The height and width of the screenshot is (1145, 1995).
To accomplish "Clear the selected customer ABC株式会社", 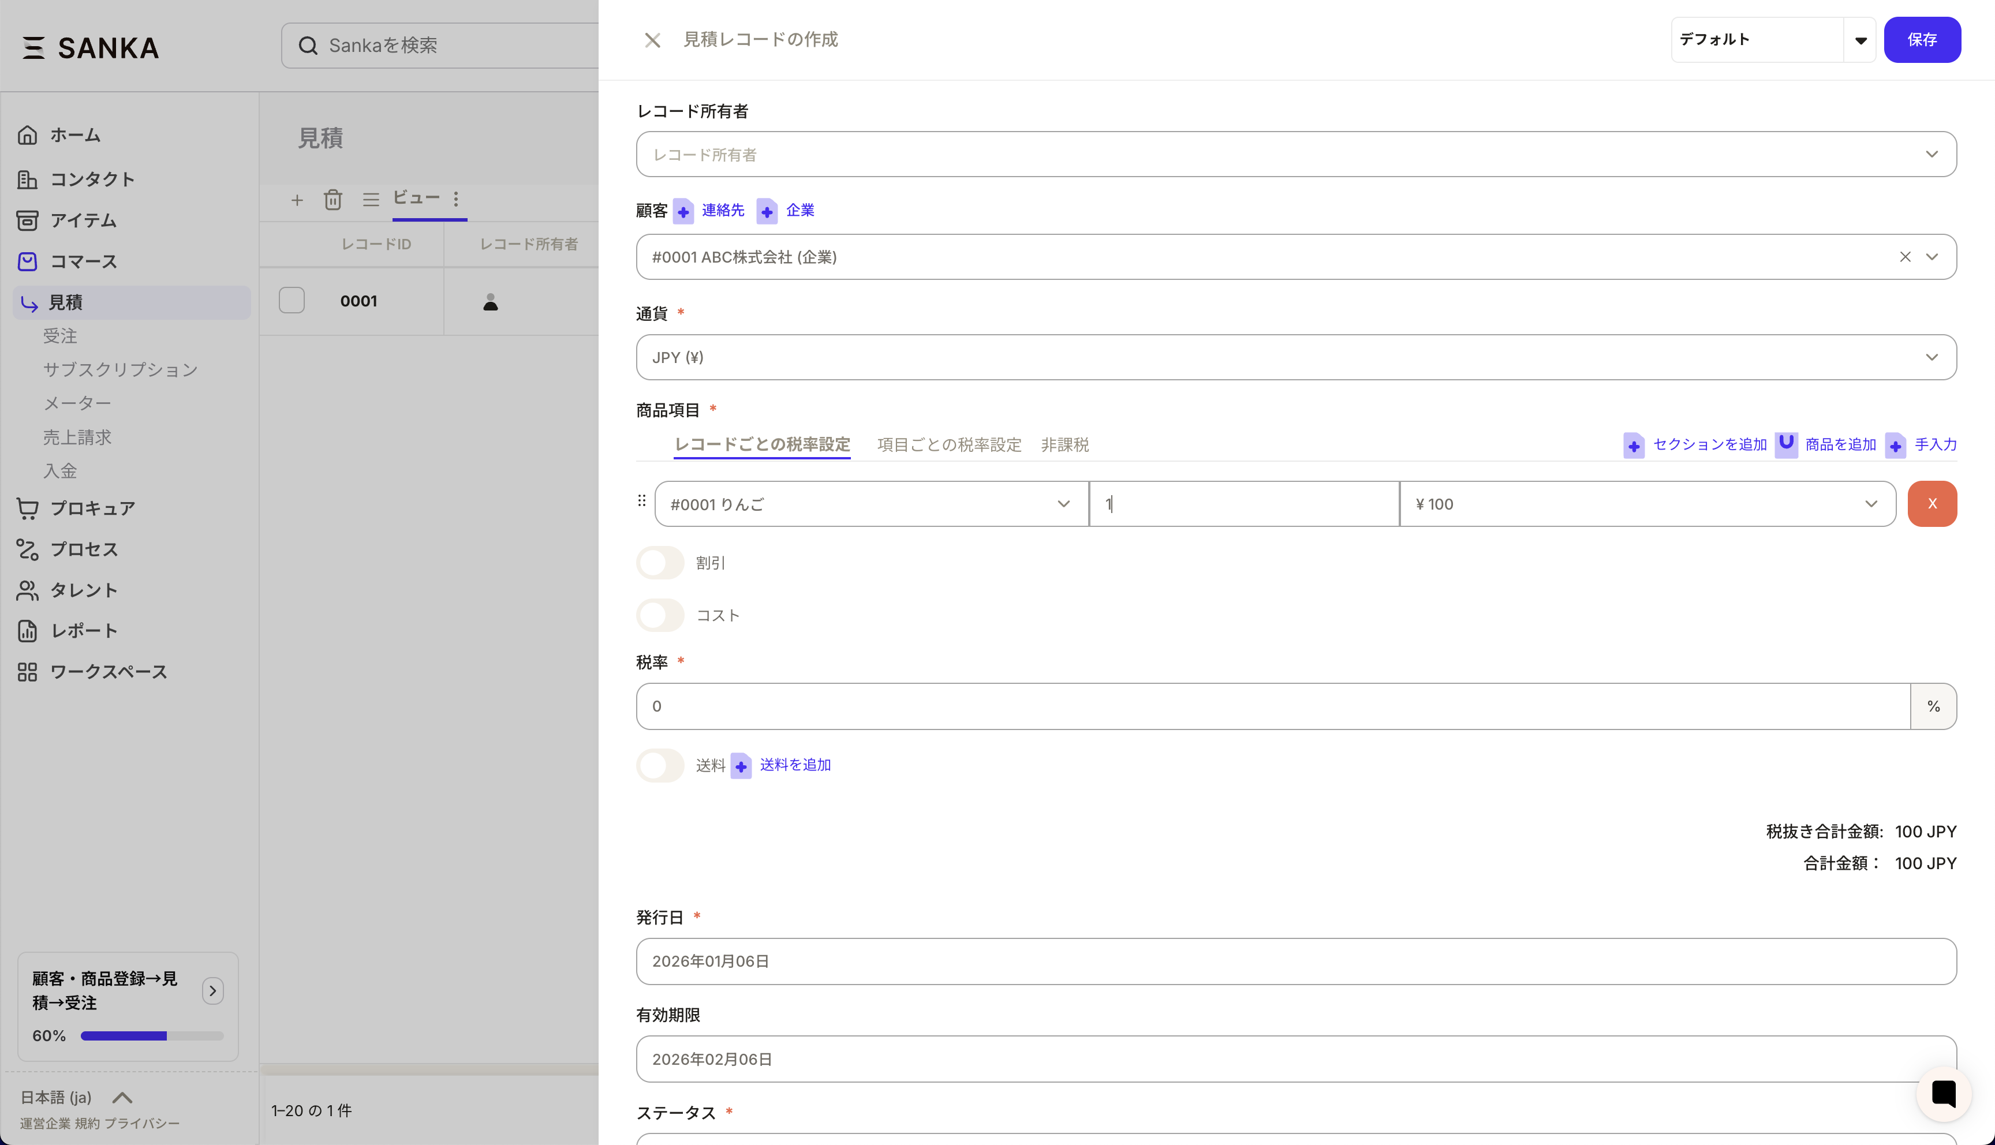I will click(1904, 257).
